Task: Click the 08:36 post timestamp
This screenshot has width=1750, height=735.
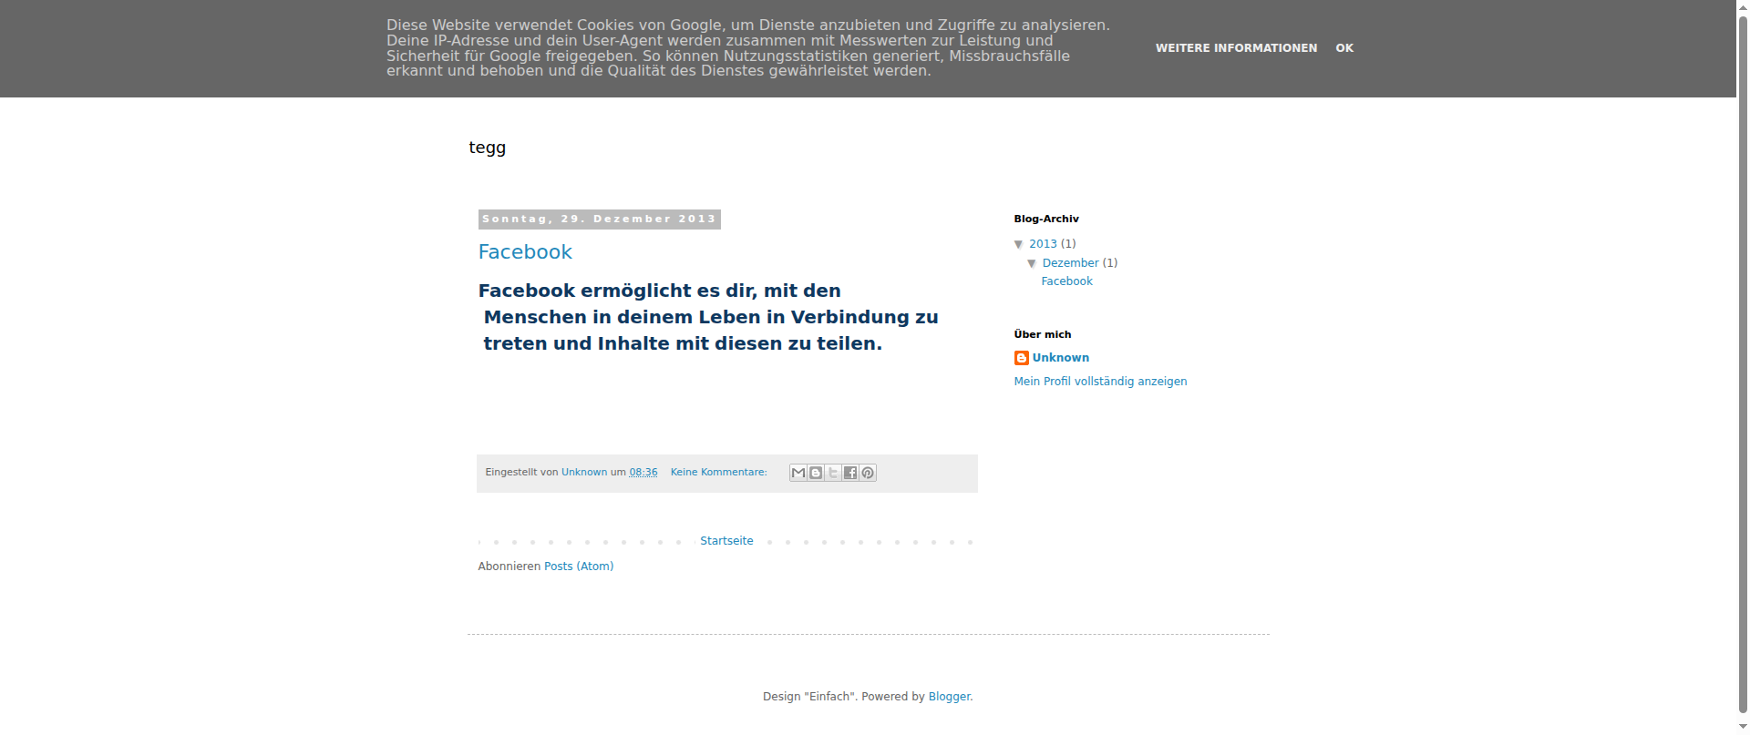Action: [643, 472]
